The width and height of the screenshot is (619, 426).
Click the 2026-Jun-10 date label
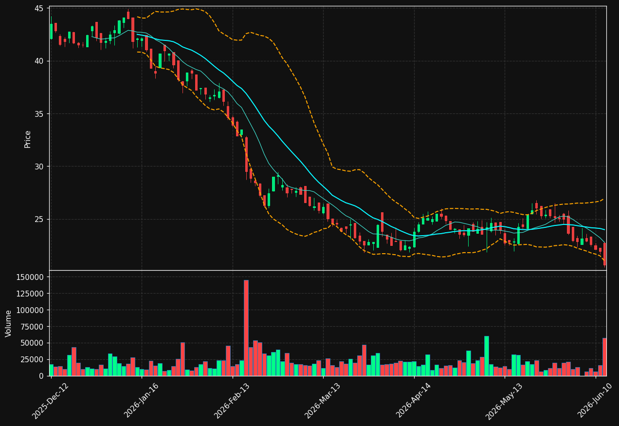coord(595,400)
